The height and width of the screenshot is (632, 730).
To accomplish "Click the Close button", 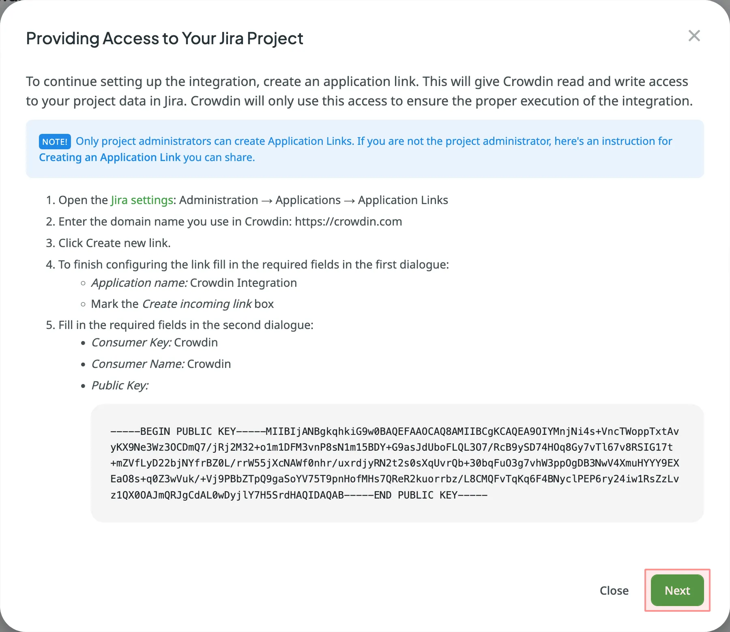I will [x=614, y=591].
